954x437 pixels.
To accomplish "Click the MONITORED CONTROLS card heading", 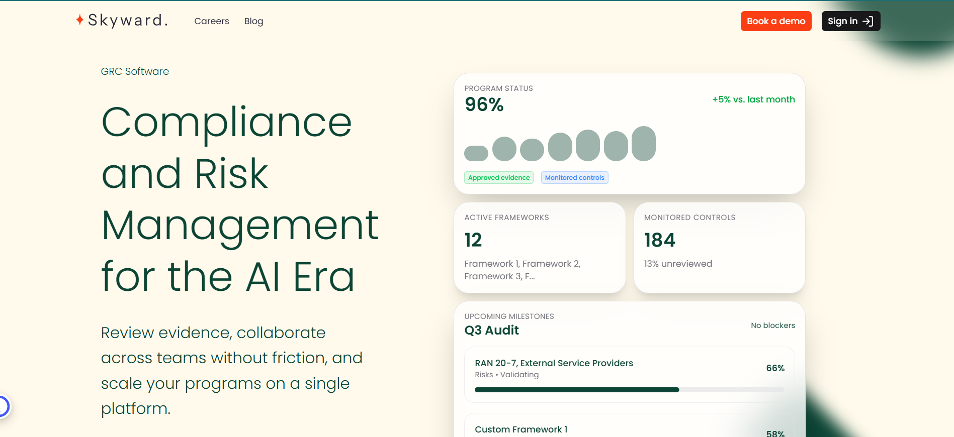I will (689, 217).
